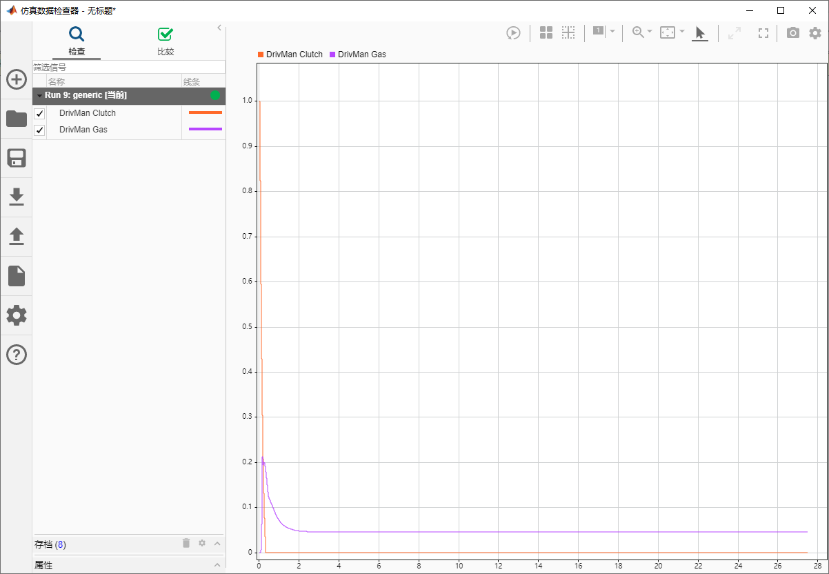Image resolution: width=829 pixels, height=574 pixels.
Task: Click the dotted grid clear-subplot icon
Action: tap(568, 32)
